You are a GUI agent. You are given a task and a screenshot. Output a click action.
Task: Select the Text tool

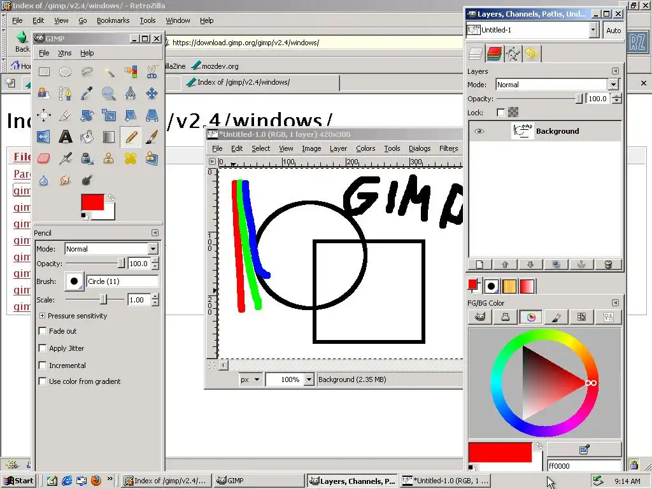click(66, 136)
